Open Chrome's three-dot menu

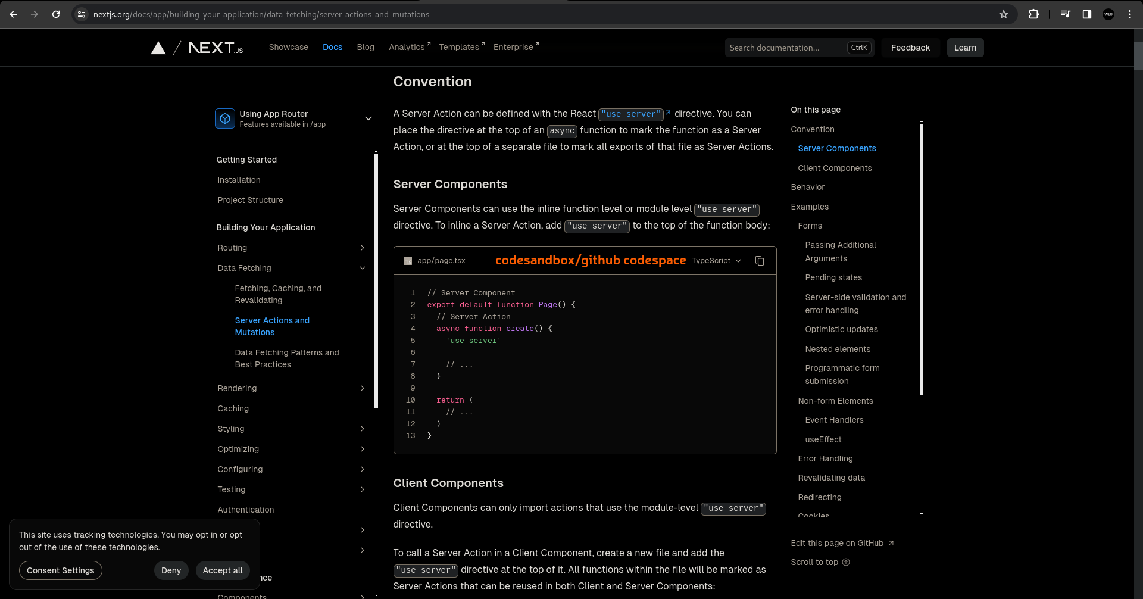click(1130, 14)
